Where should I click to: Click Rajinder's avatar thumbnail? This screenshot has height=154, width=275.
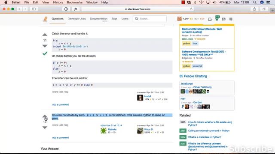104,131
